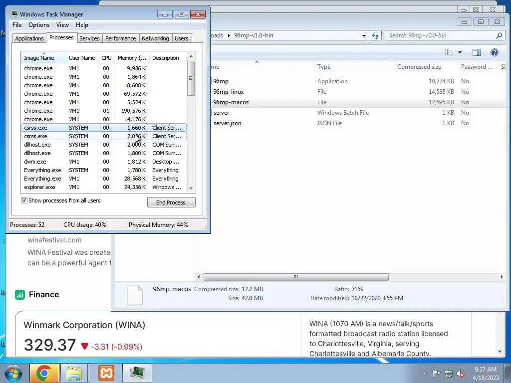The height and width of the screenshot is (383, 511).
Task: Open the File menu in Task Manager
Action: click(17, 25)
